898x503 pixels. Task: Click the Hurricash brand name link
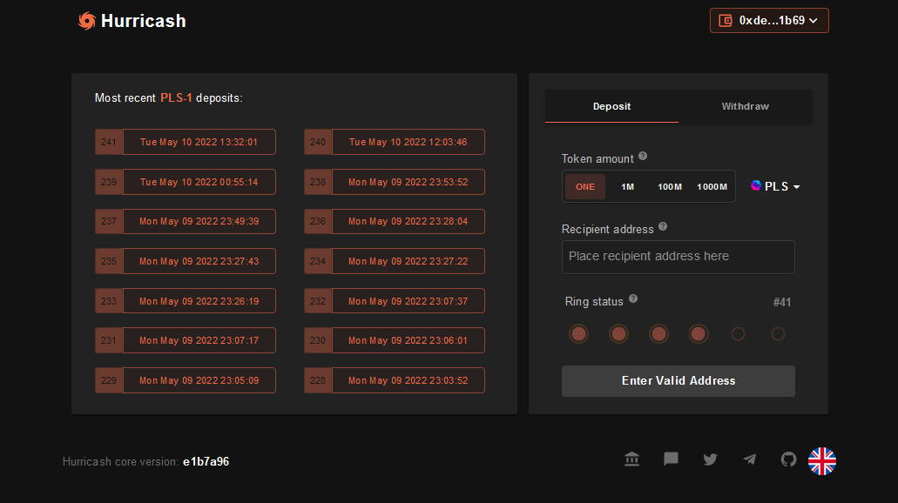click(143, 21)
